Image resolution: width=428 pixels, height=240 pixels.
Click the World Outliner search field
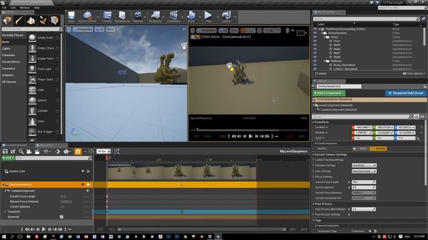click(366, 19)
